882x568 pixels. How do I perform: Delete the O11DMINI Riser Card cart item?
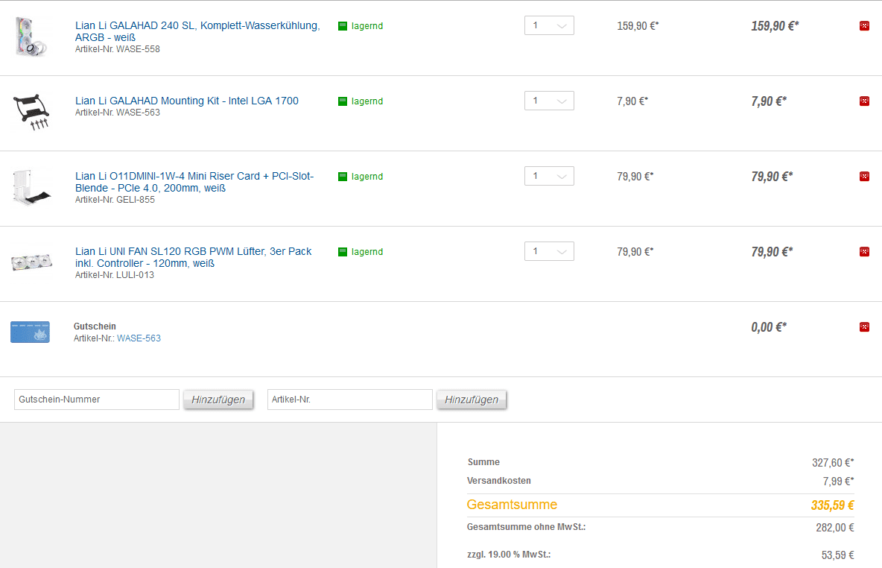864,176
